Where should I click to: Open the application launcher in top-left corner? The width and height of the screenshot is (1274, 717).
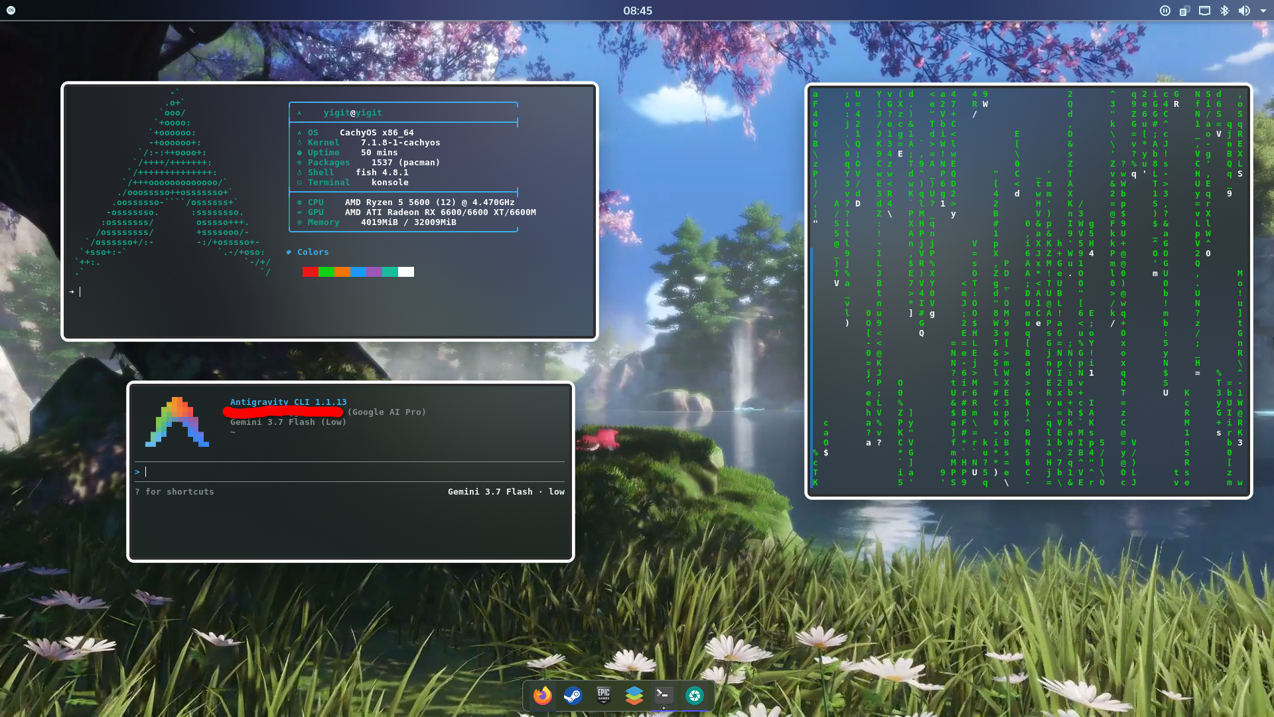click(11, 11)
